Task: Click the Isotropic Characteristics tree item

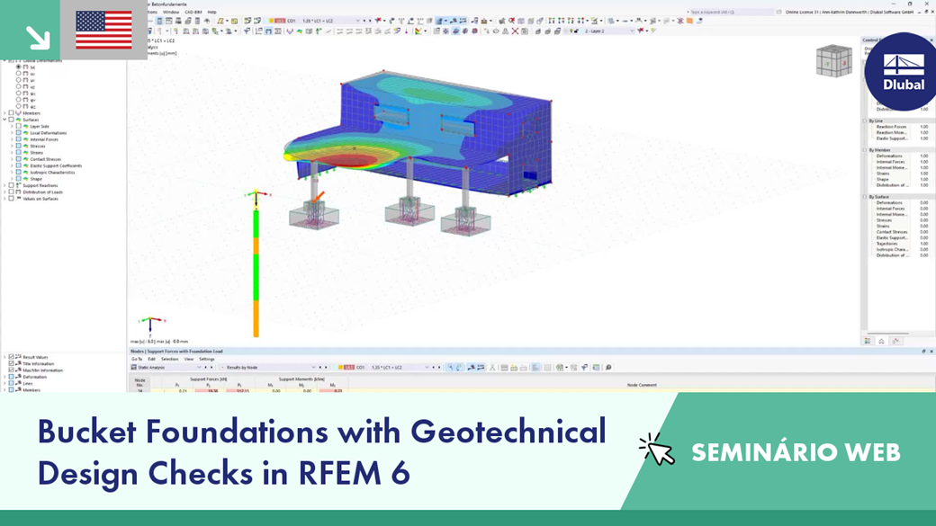Action: point(52,173)
